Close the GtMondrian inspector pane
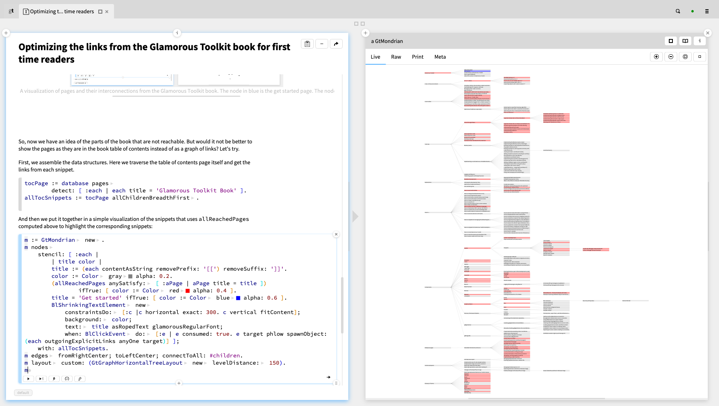Image resolution: width=719 pixels, height=406 pixels. coord(708,33)
